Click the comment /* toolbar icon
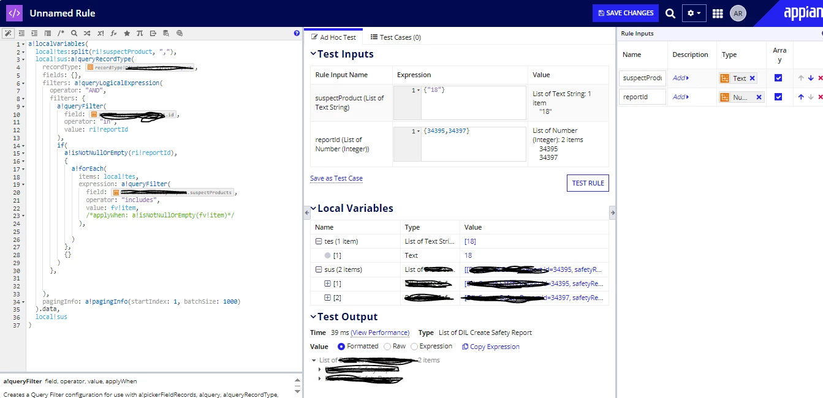 61,33
